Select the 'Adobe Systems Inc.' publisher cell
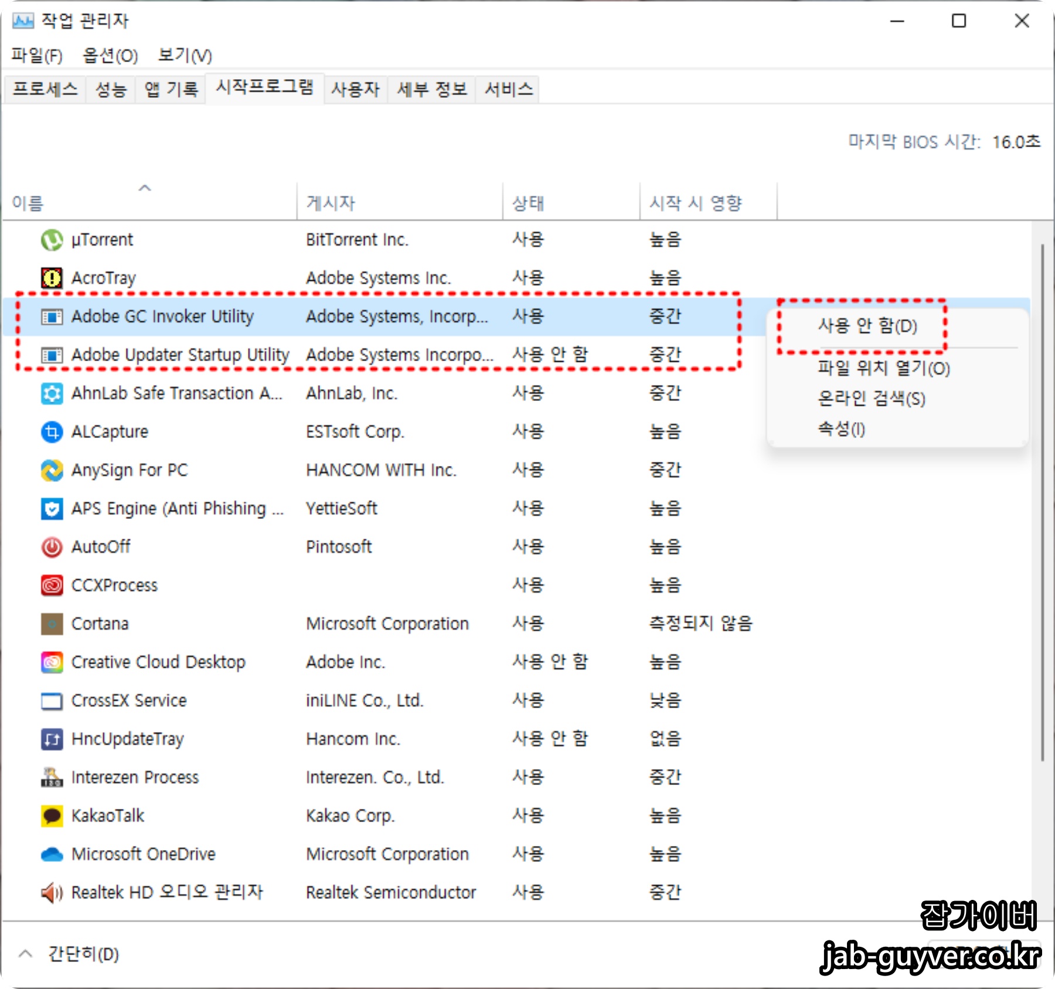1055x989 pixels. point(378,278)
